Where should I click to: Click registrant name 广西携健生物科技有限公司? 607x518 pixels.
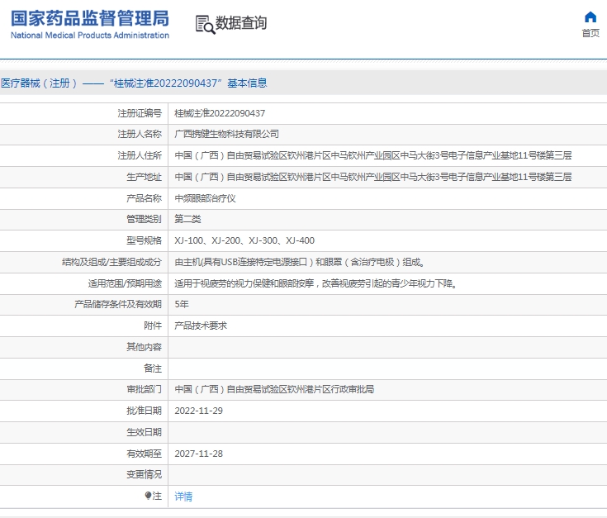(226, 135)
